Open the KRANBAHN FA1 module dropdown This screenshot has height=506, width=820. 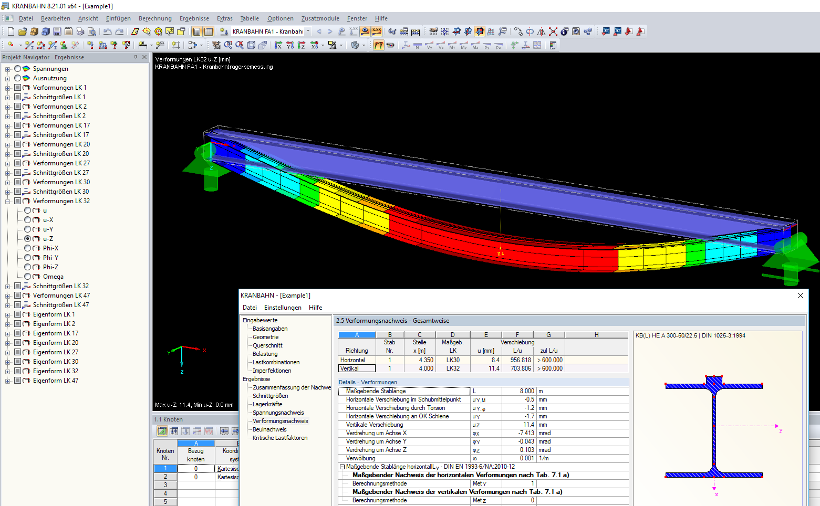pyautogui.click(x=308, y=31)
